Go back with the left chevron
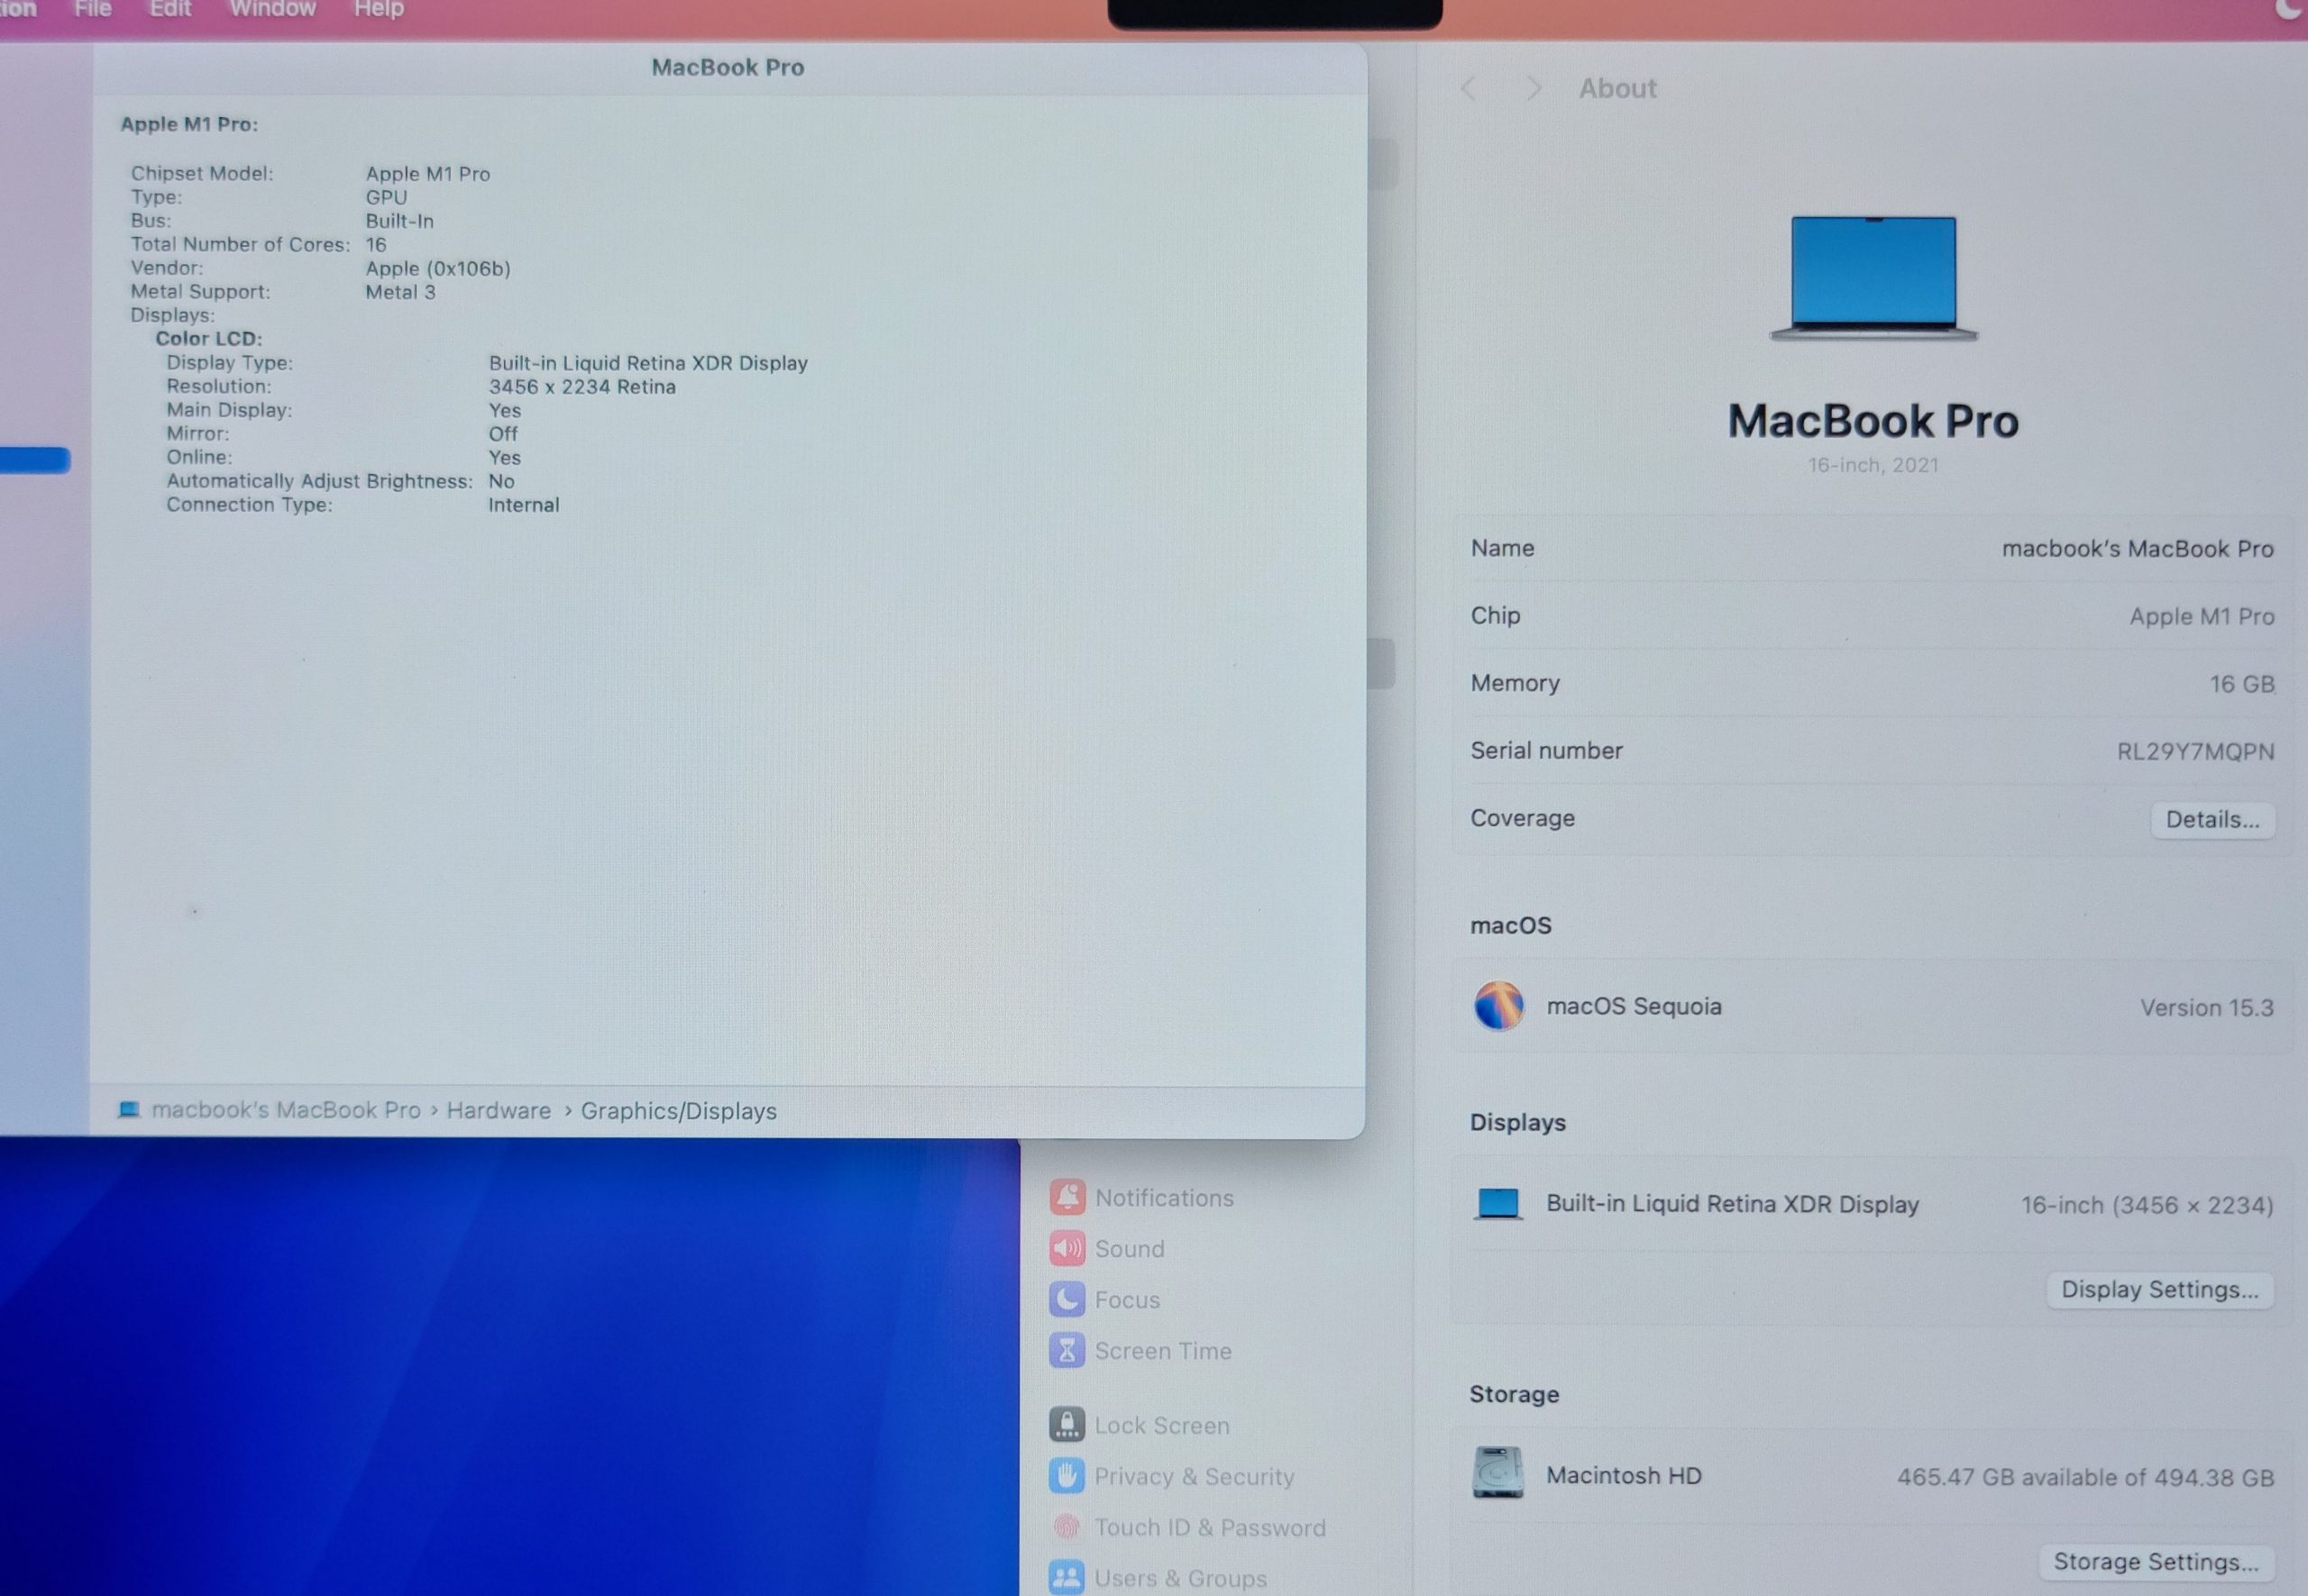This screenshot has width=2308, height=1596. click(1469, 89)
